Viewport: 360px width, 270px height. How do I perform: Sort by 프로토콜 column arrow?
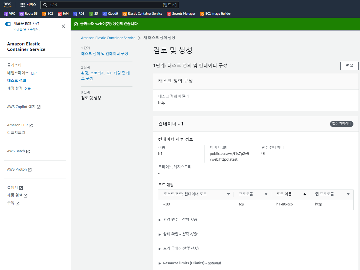(266, 194)
